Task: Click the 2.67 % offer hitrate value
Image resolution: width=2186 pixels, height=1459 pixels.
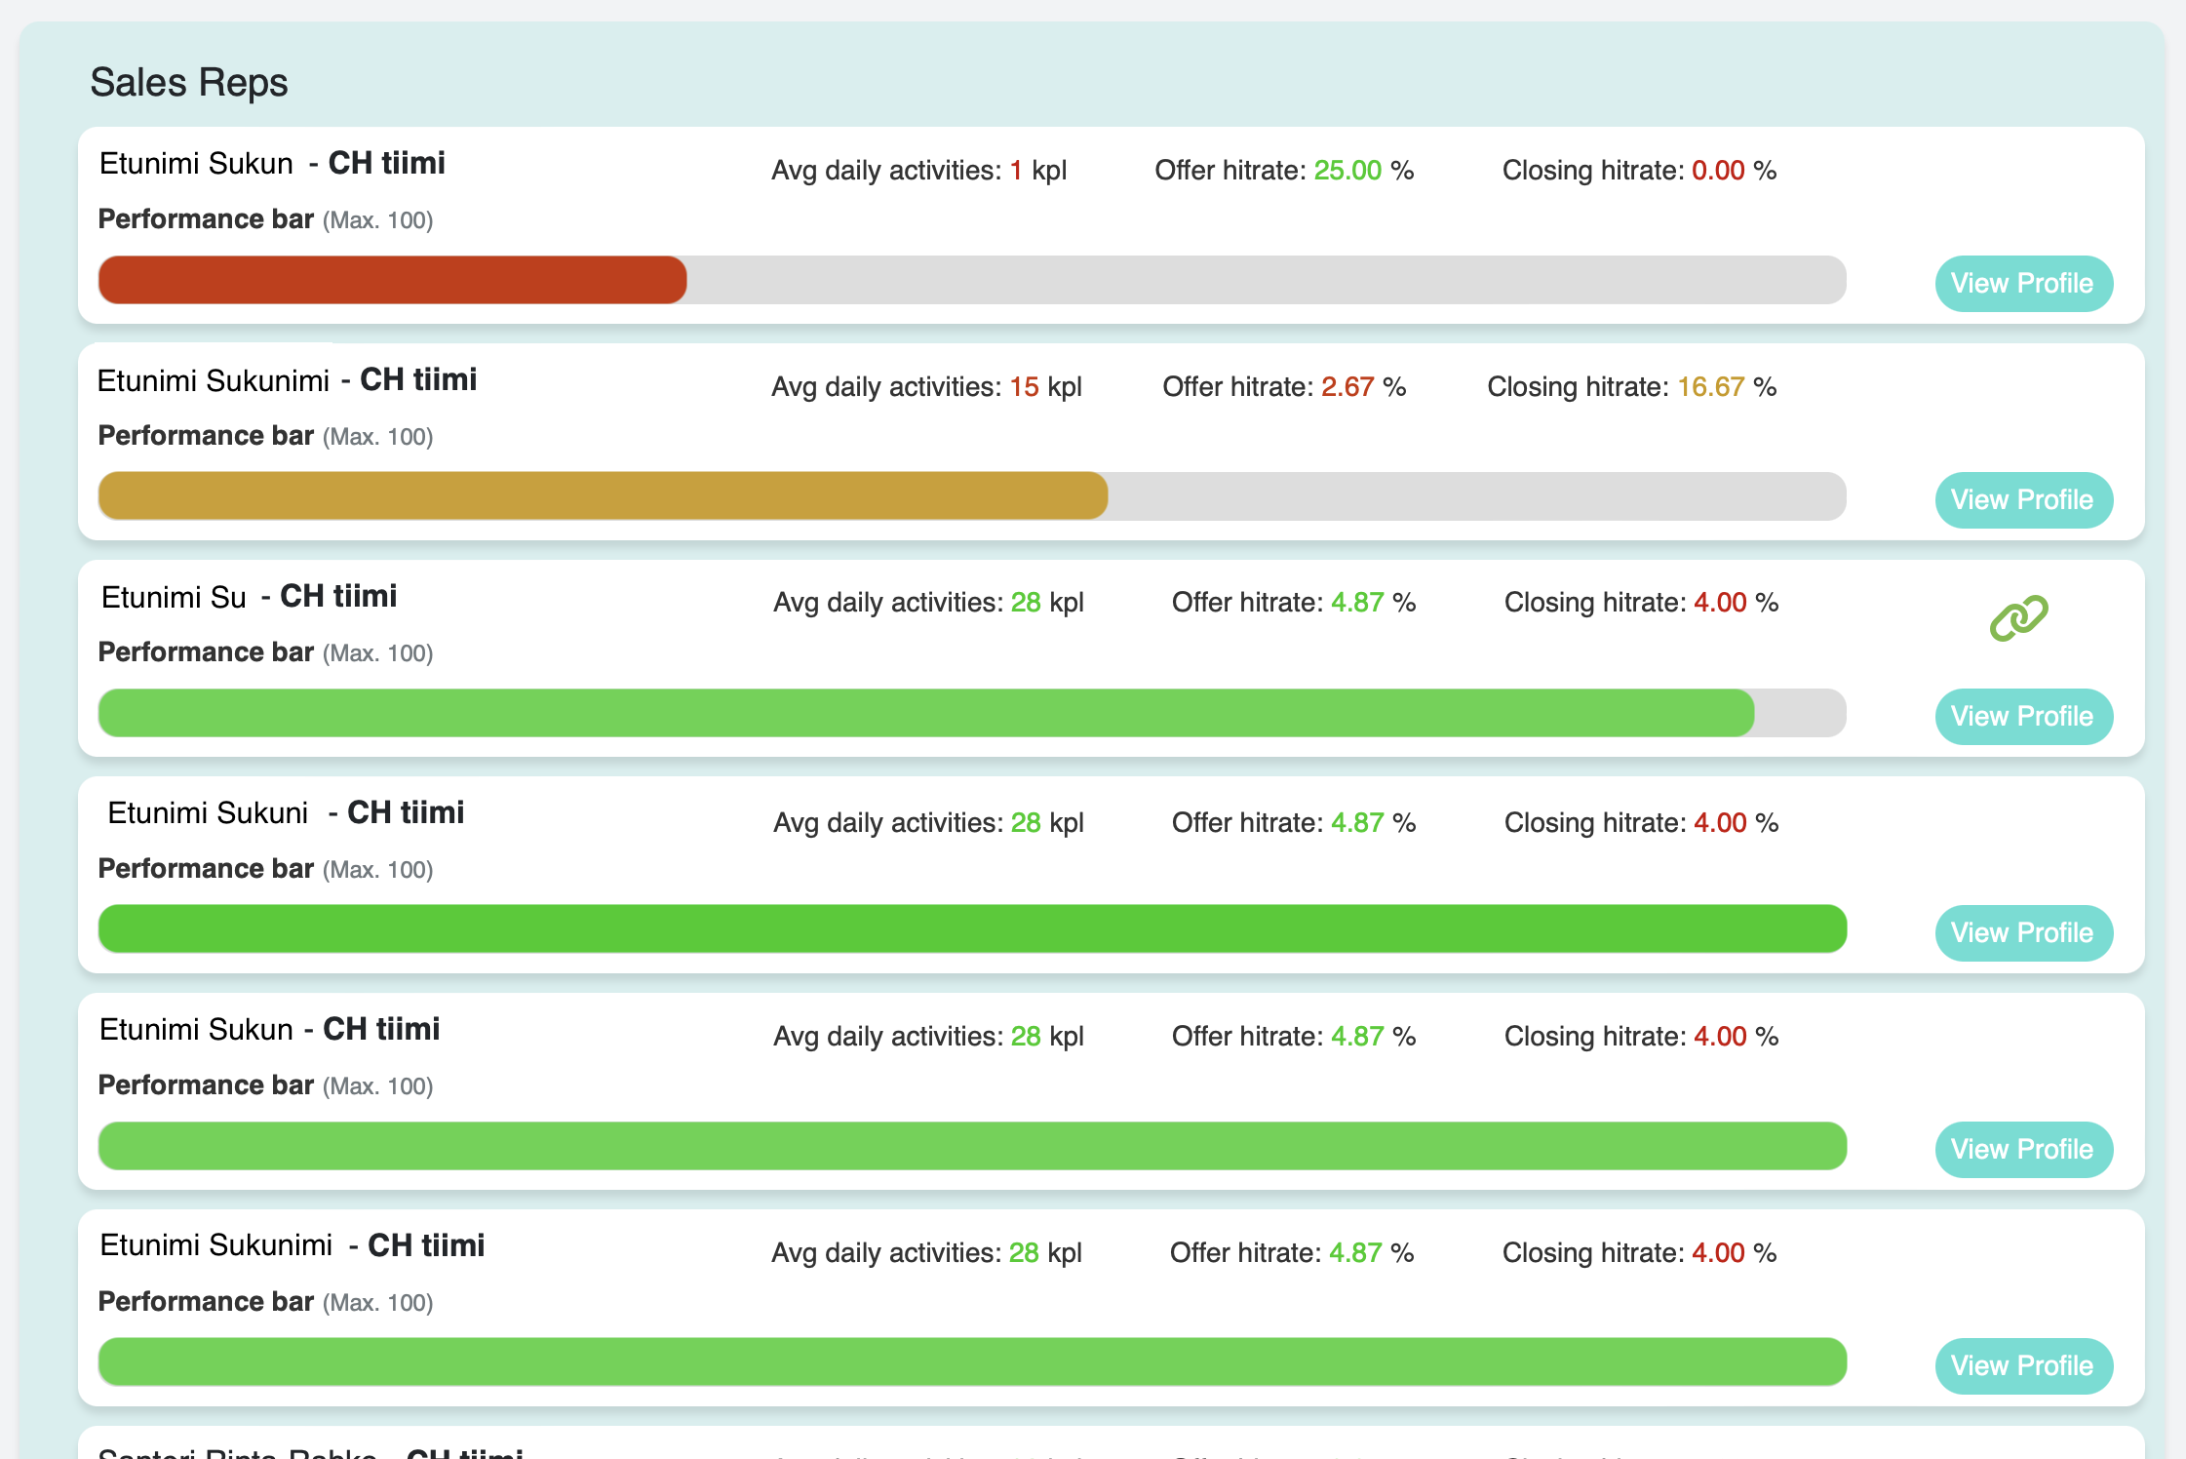Action: pyautogui.click(x=1347, y=387)
